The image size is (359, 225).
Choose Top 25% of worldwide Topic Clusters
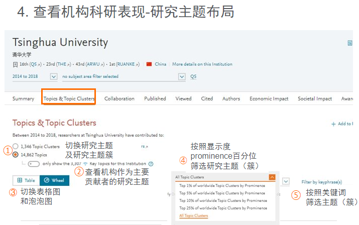click(x=223, y=208)
